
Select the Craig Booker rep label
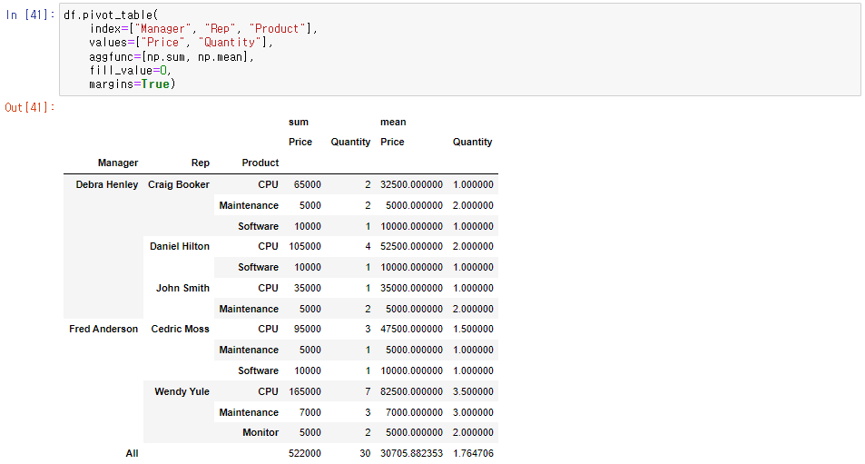coord(179,184)
